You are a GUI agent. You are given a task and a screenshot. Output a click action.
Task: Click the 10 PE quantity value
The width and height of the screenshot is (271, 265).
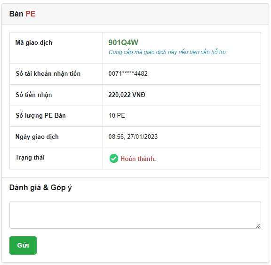pos(117,115)
